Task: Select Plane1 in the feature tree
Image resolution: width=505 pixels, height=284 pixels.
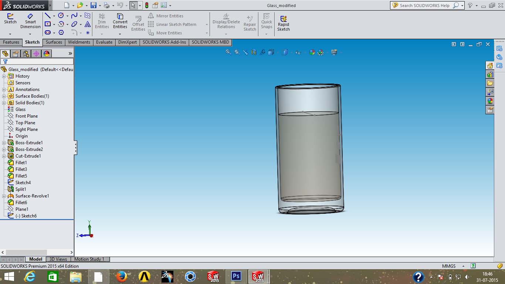Action: 22,209
